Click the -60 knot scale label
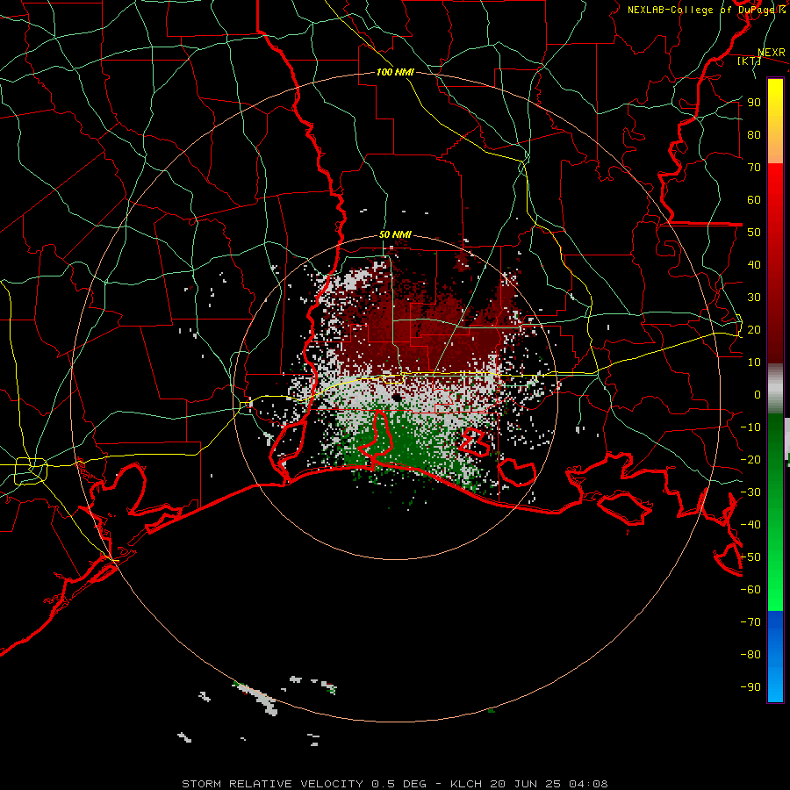790x790 pixels. click(x=750, y=590)
